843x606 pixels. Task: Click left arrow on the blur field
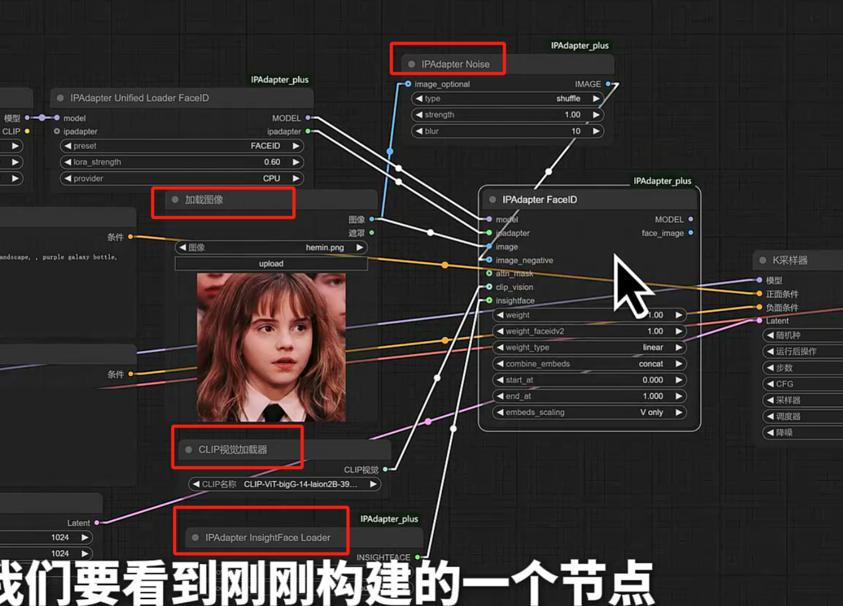(x=419, y=131)
